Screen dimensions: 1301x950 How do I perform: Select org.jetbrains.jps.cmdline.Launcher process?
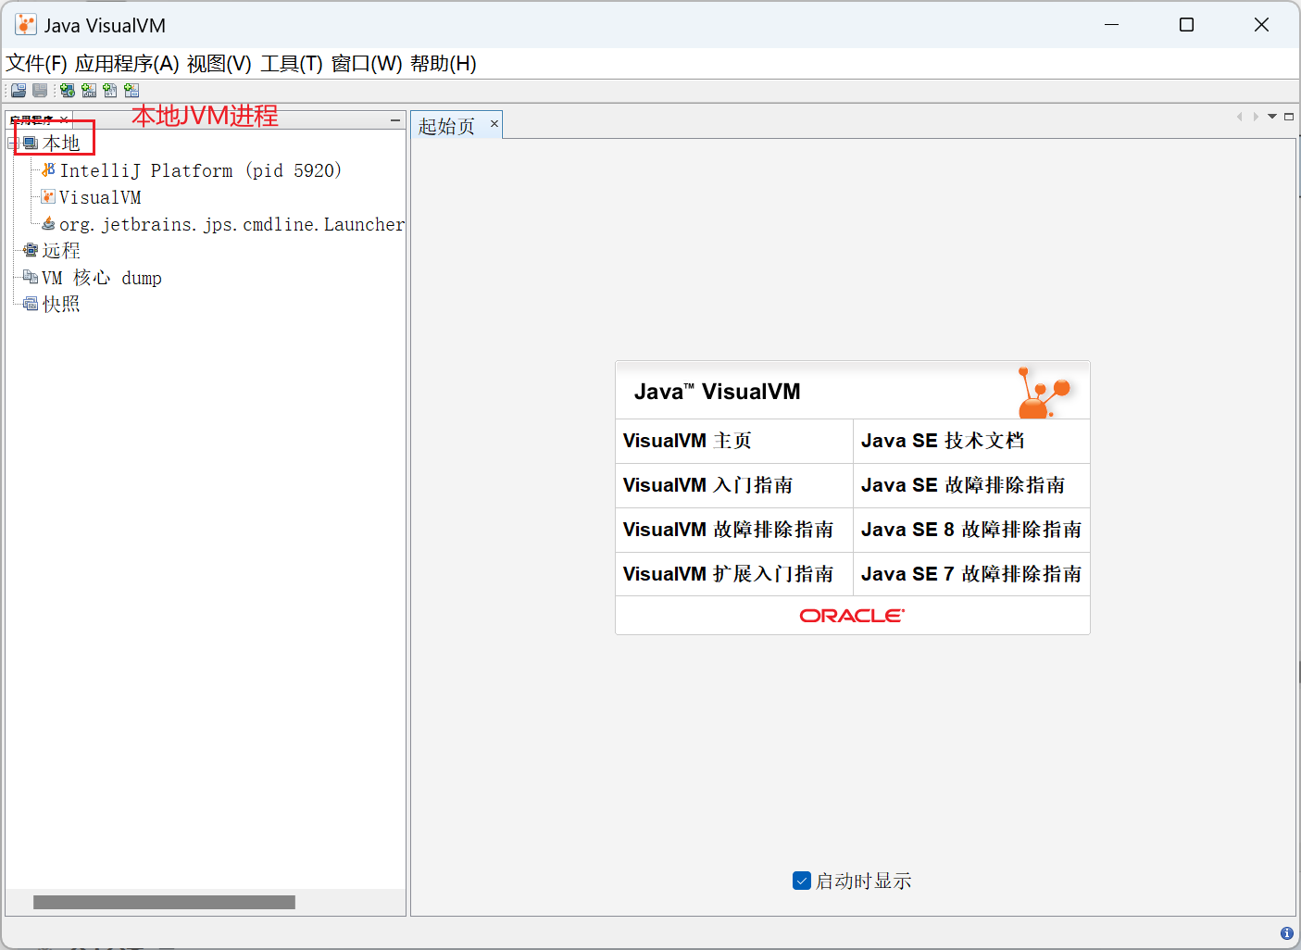coord(231,224)
